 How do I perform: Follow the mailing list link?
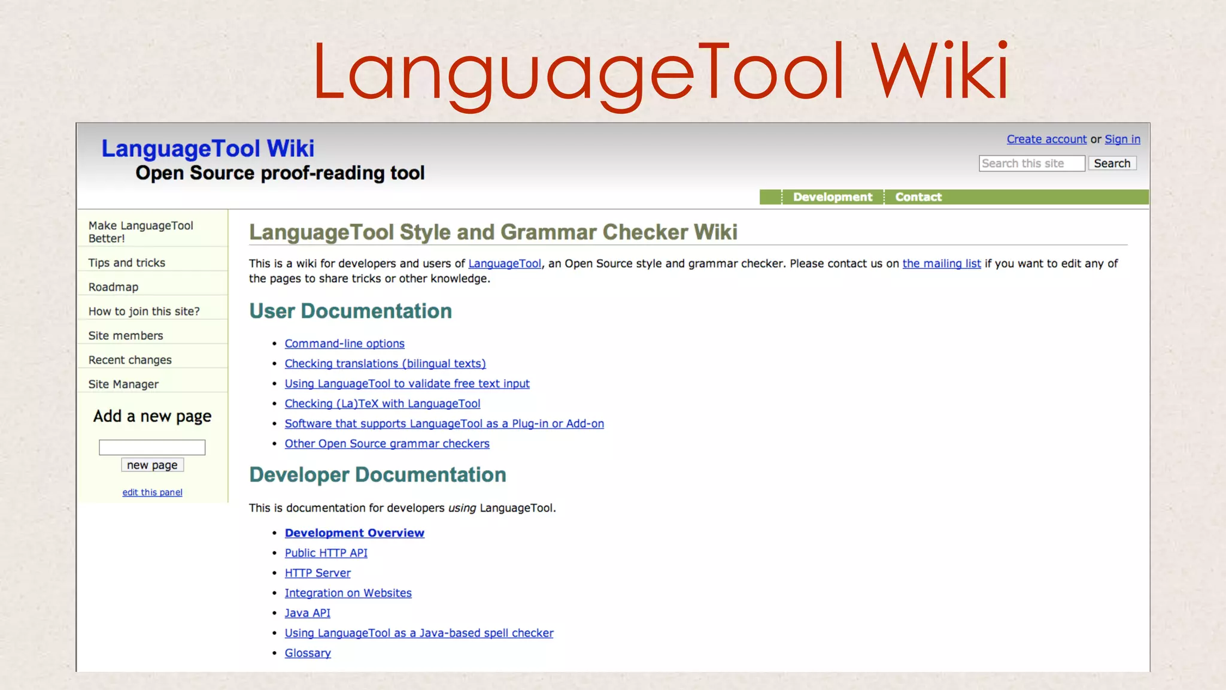point(942,264)
